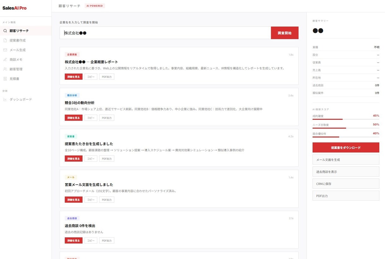Click the 業種 不明 row value
This screenshot has height=259, width=385.
click(x=376, y=47)
